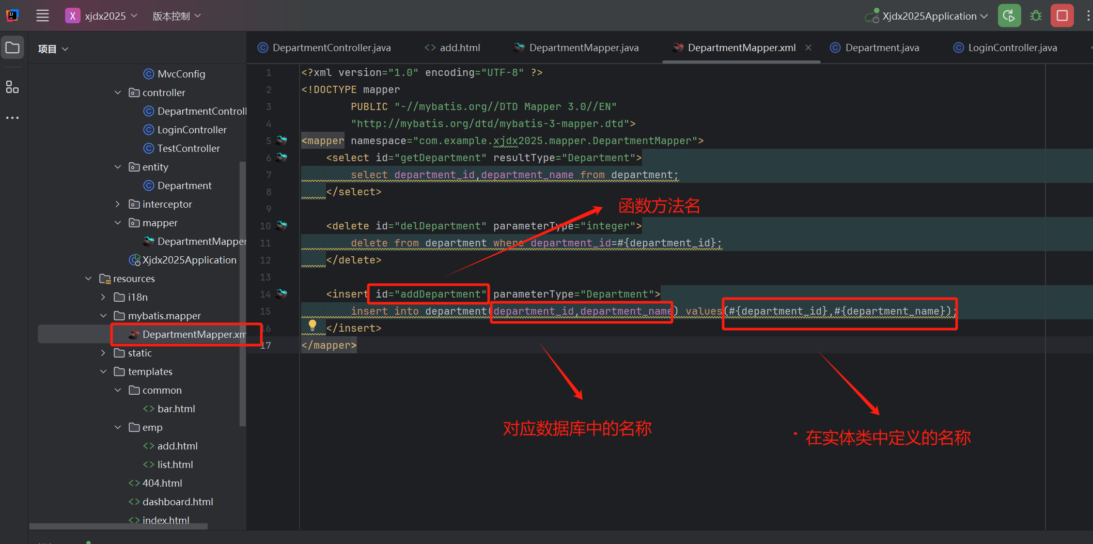
Task: Switch to Department.java tab
Action: pyautogui.click(x=875, y=48)
